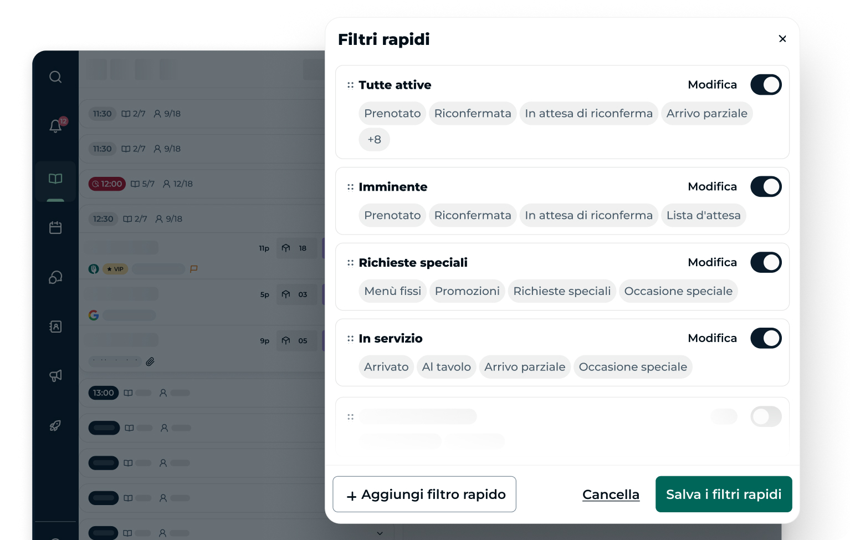Save with Salva i filtri rapidi

(723, 495)
